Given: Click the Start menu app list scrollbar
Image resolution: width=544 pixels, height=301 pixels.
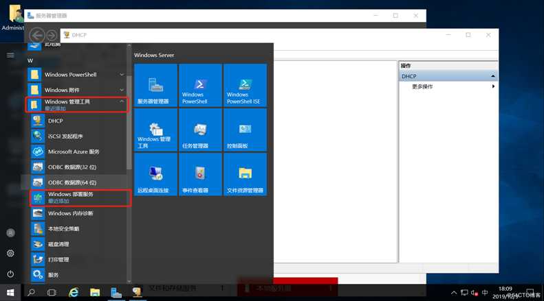Looking at the screenshot, I should point(129,123).
